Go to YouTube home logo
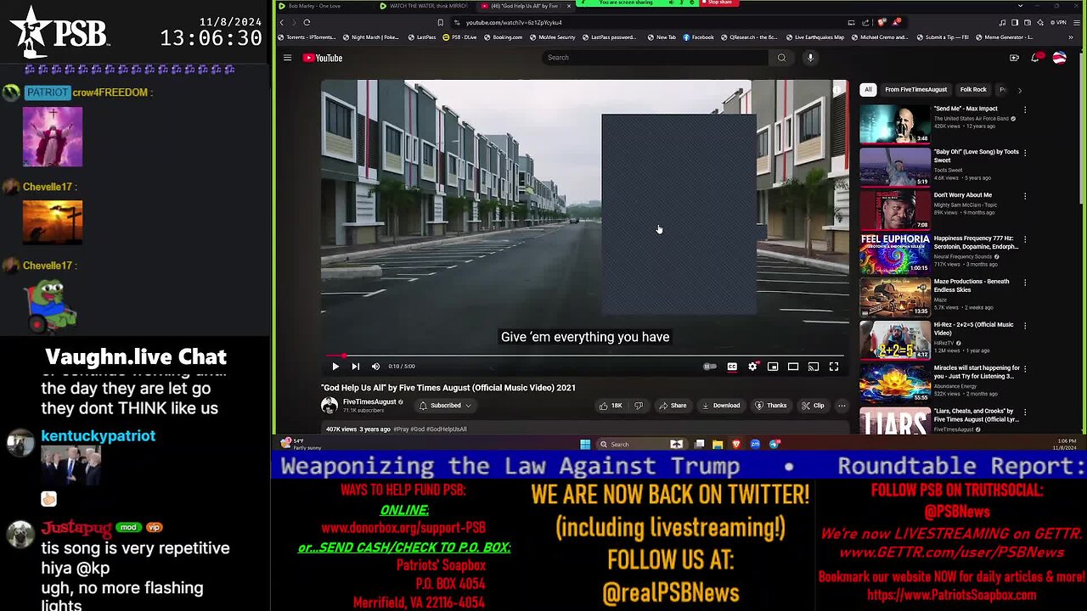 tap(323, 58)
